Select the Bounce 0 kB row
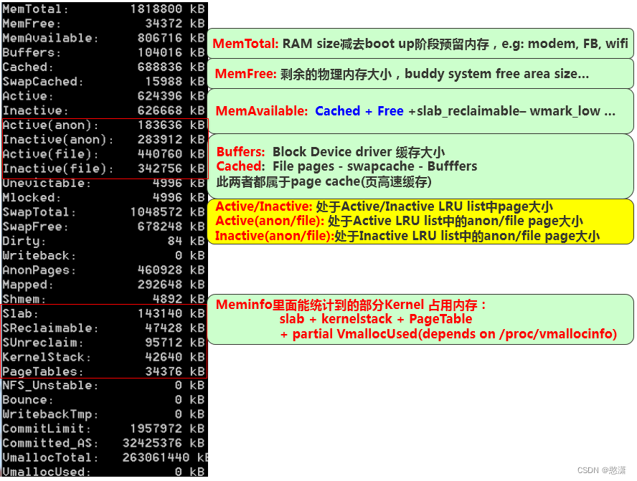 103,400
